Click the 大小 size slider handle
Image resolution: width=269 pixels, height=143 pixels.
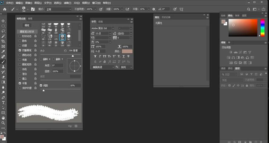73,56
